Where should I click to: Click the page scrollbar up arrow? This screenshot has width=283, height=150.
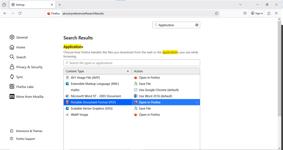tap(279, 19)
